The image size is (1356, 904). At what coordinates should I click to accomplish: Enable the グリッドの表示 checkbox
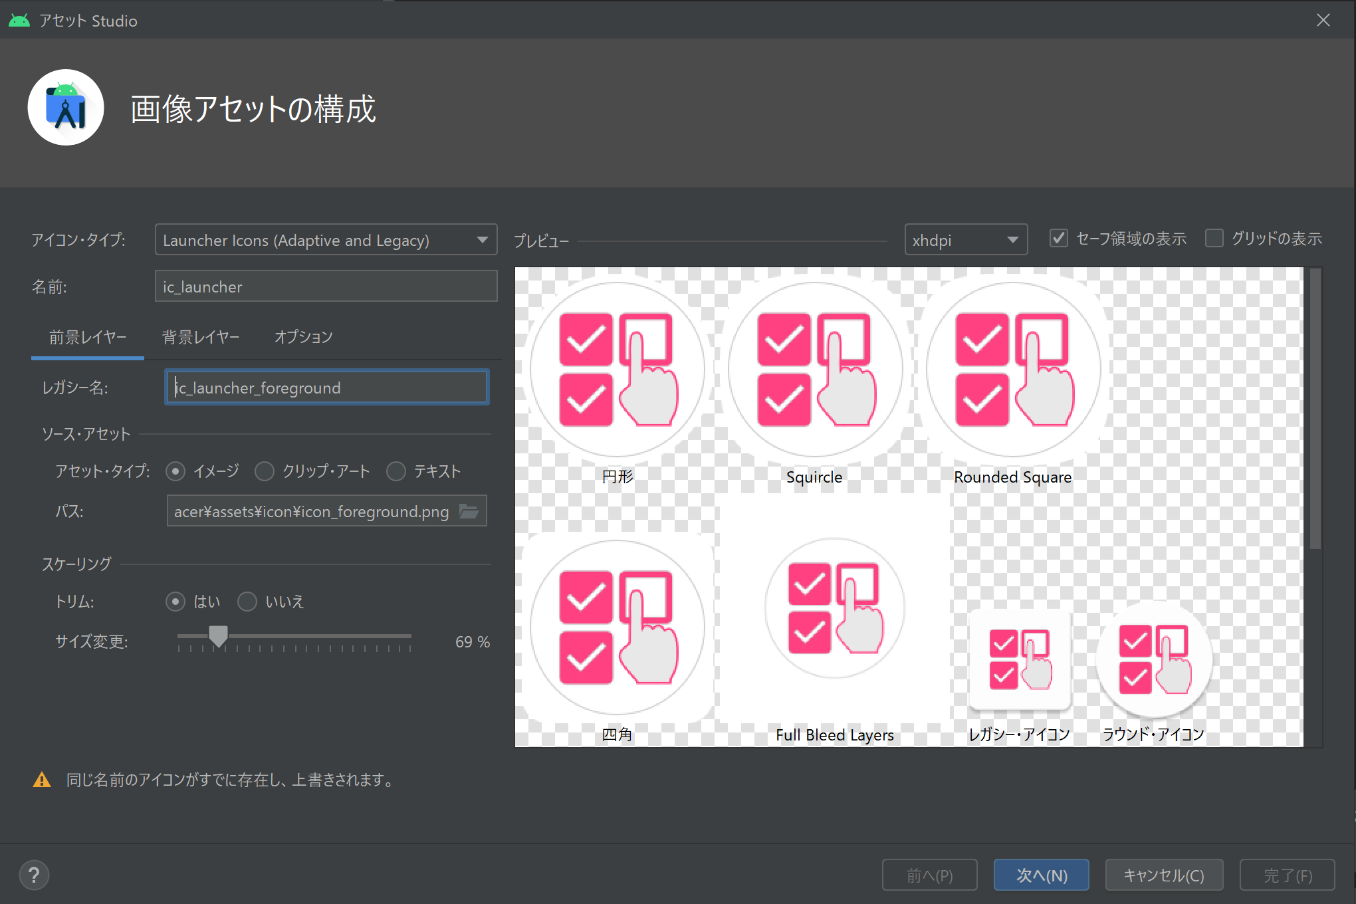tap(1214, 239)
